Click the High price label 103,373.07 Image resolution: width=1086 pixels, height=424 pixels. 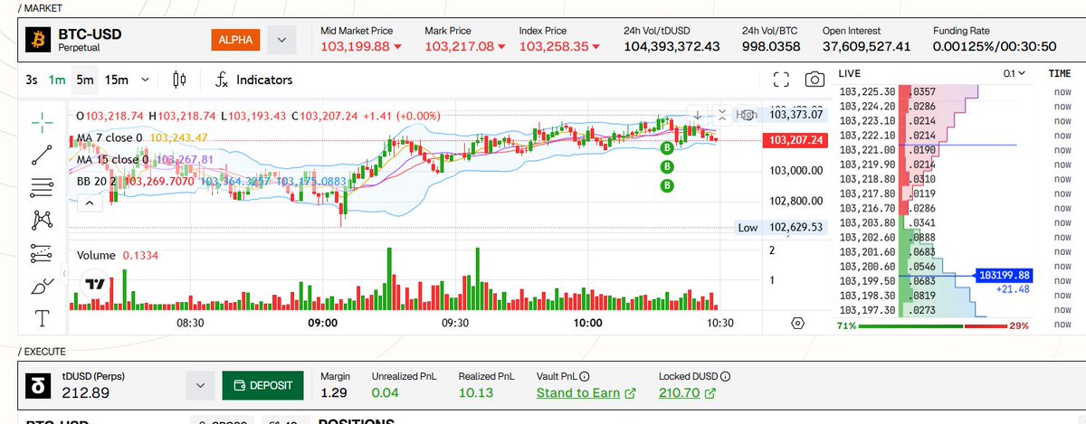tap(796, 115)
